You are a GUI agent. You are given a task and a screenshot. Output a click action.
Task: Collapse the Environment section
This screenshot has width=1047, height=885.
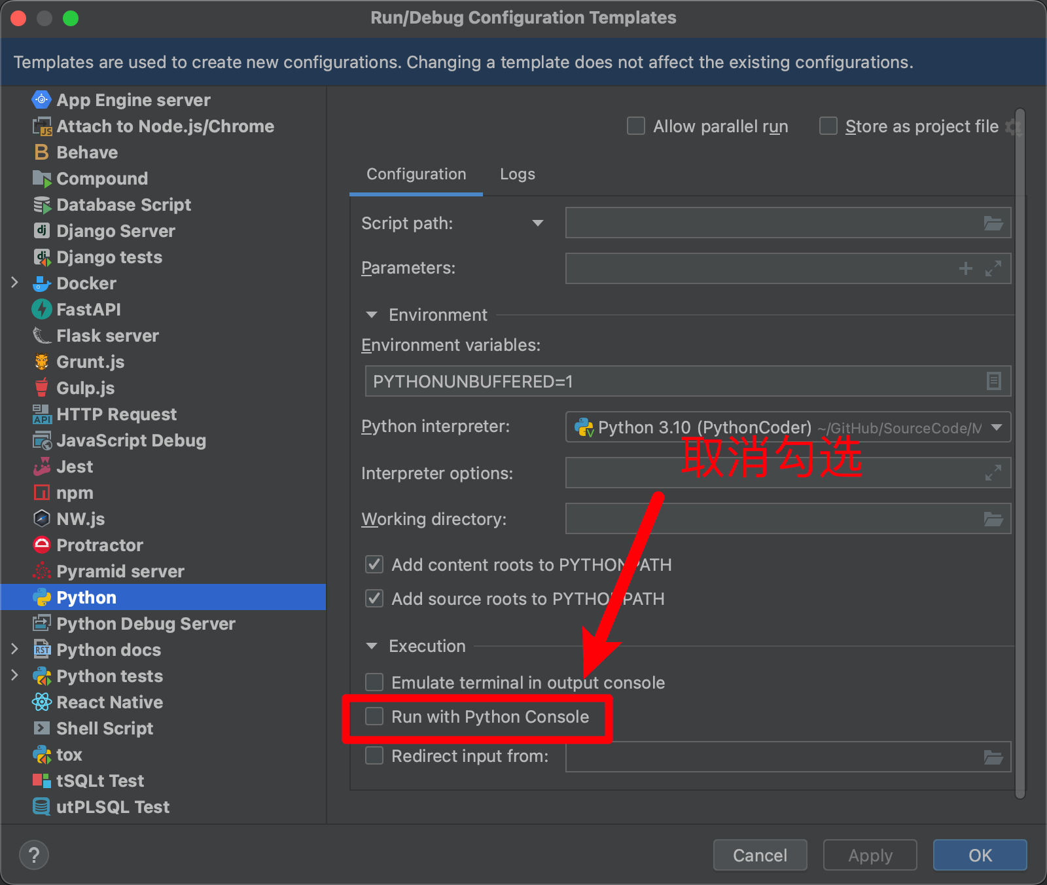(372, 315)
